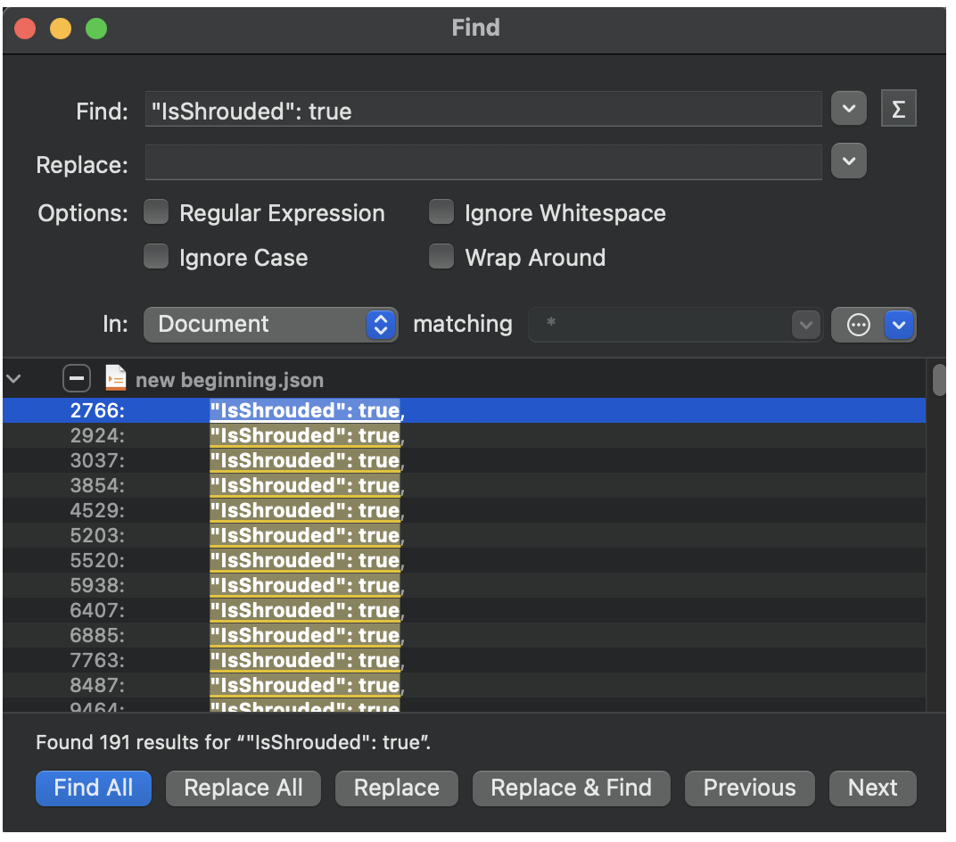Click the JSON file icon in results
Viewport: 956px width, 842px height.
pos(115,379)
